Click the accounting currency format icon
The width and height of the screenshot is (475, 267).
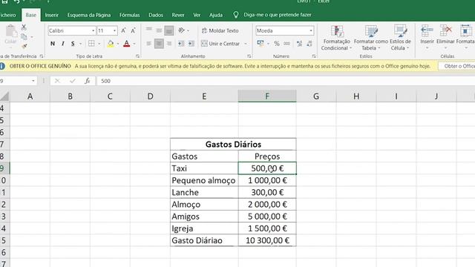[x=261, y=44]
